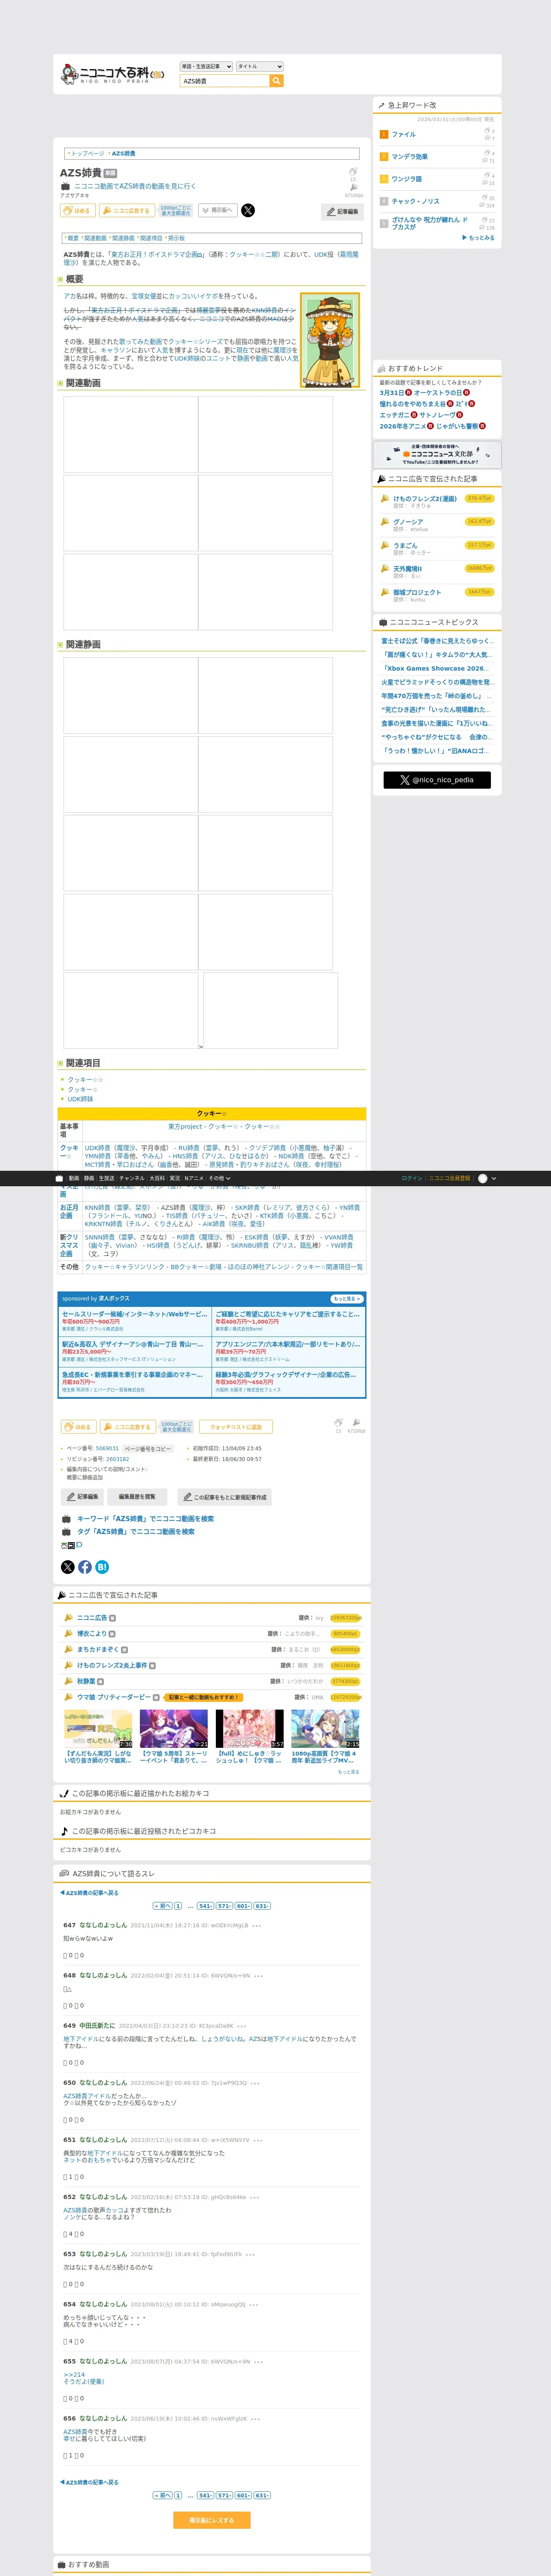Click この記事をもとに新規記事作成 button
Image resolution: width=551 pixels, height=2576 pixels.
(x=224, y=1497)
